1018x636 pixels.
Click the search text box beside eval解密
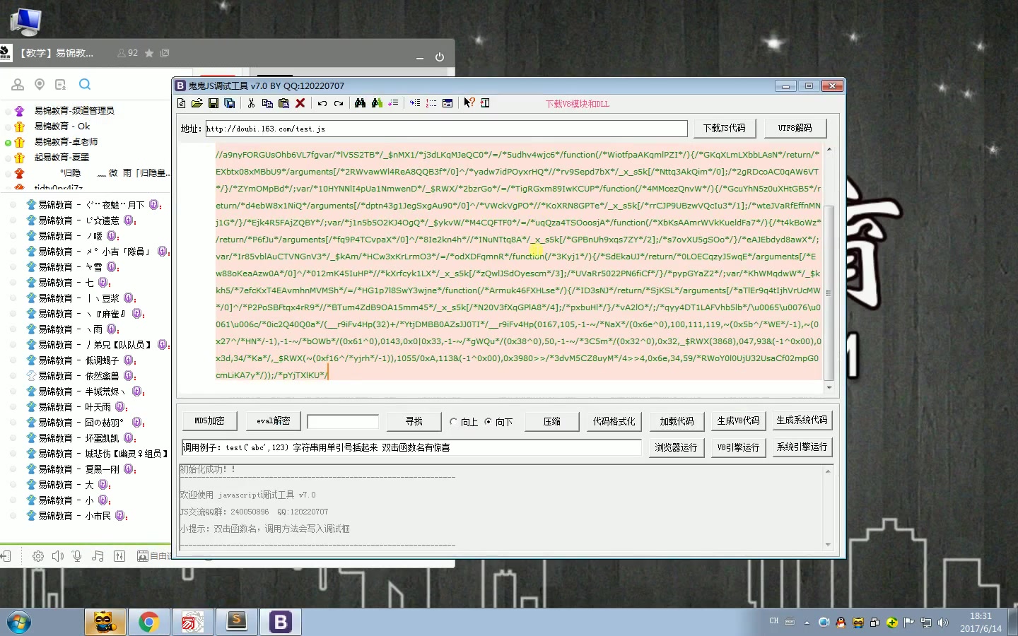[343, 421]
